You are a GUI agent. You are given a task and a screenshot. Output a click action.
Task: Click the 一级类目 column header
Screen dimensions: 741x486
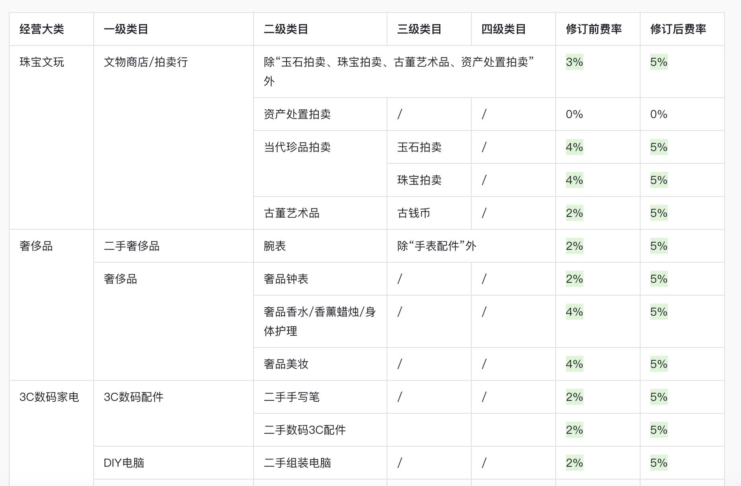[x=126, y=29]
